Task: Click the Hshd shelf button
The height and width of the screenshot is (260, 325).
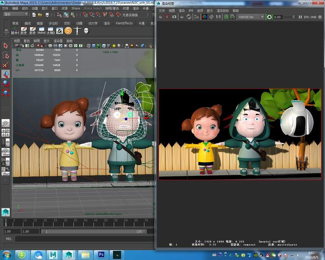Action: (x=42, y=31)
